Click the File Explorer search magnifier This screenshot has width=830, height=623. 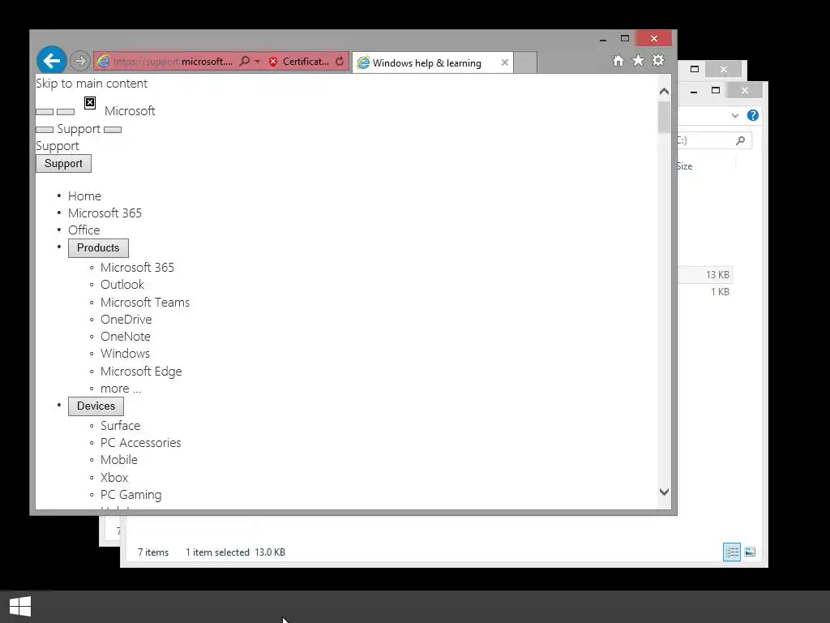pos(741,140)
